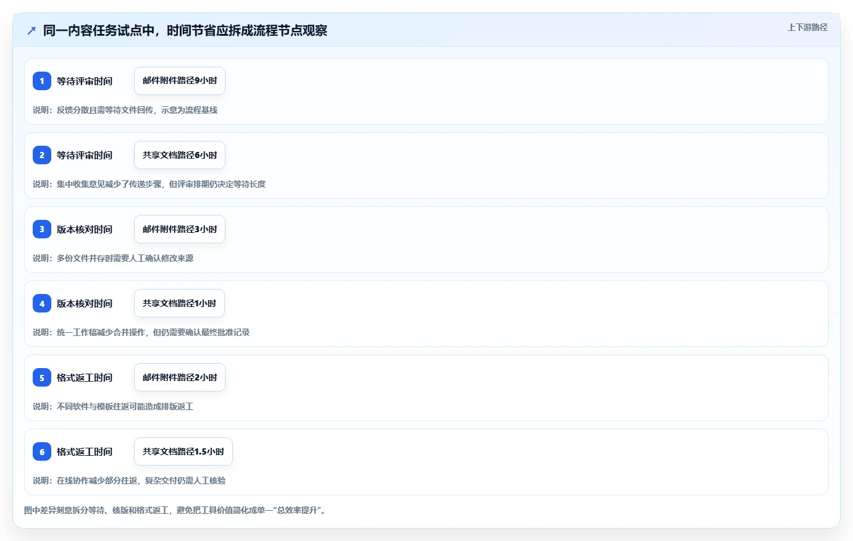The width and height of the screenshot is (853, 541).
Task: Select the number 3 badge
Action: tap(42, 229)
